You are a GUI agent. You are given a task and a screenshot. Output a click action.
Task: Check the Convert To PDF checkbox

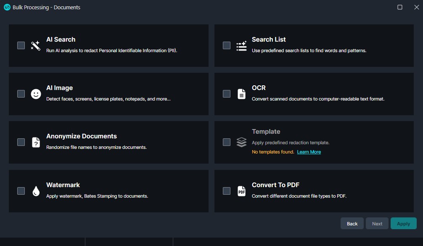227,191
